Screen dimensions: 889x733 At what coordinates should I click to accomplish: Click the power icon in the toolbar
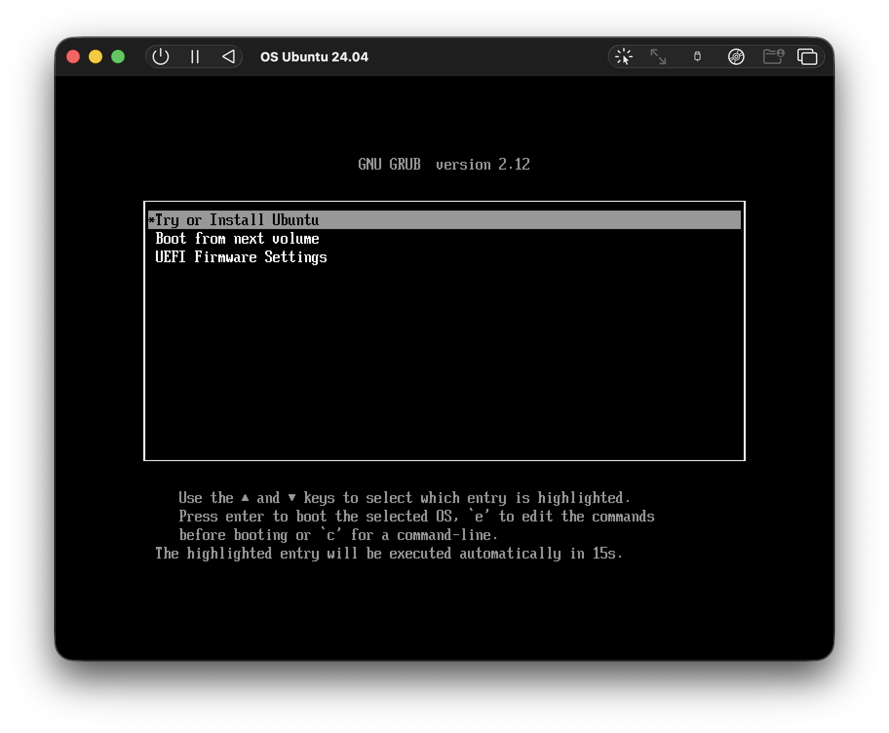161,56
